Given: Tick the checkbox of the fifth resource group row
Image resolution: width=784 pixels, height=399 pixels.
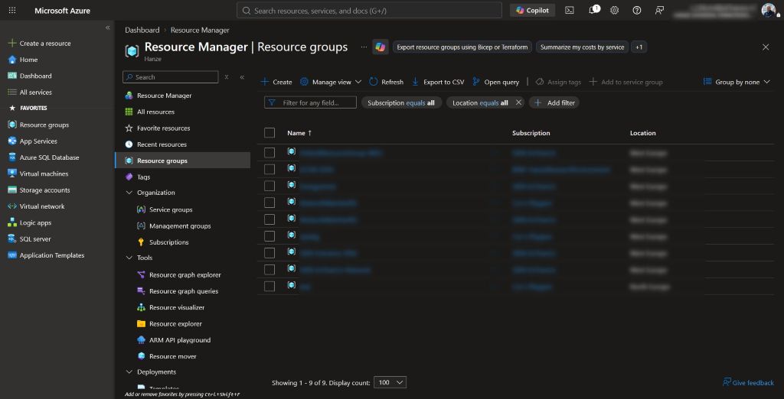Looking at the screenshot, I should click(269, 219).
